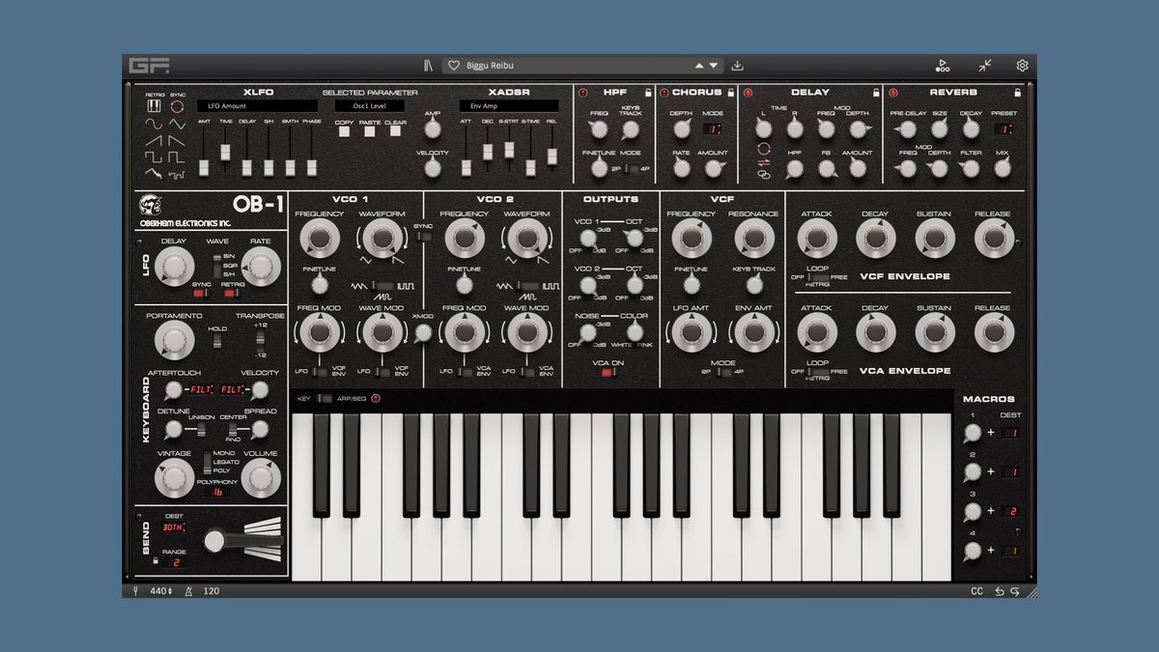Toggle the Reverb lock icon
Image resolution: width=1159 pixels, height=652 pixels.
pyautogui.click(x=1017, y=93)
